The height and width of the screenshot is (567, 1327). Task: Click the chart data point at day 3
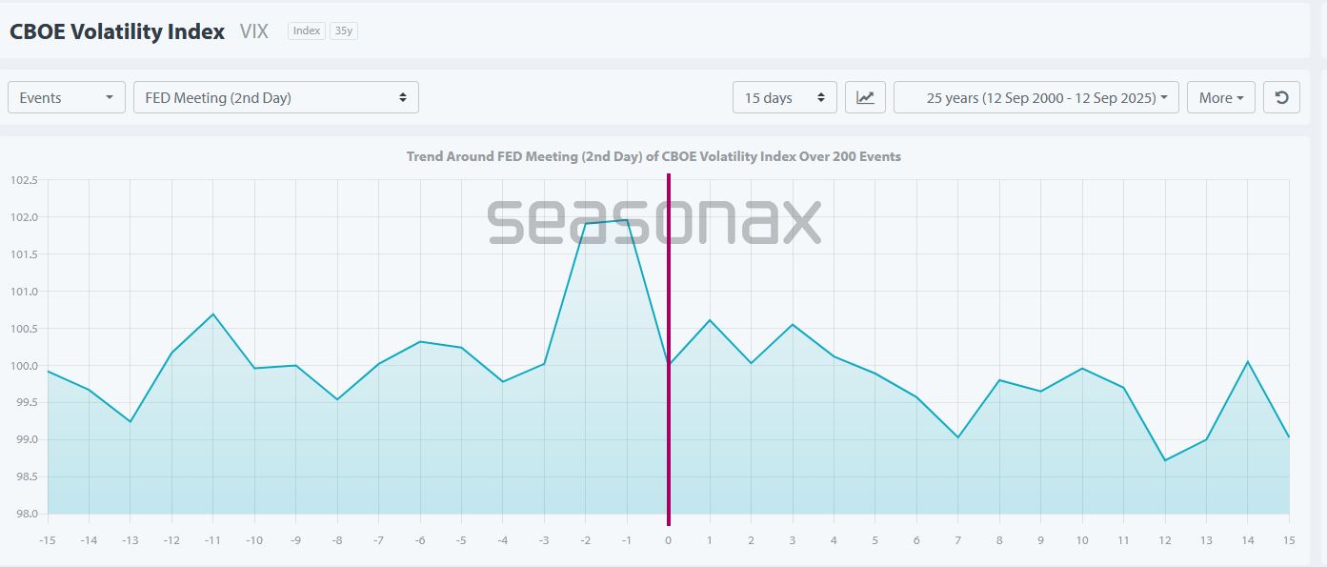793,324
